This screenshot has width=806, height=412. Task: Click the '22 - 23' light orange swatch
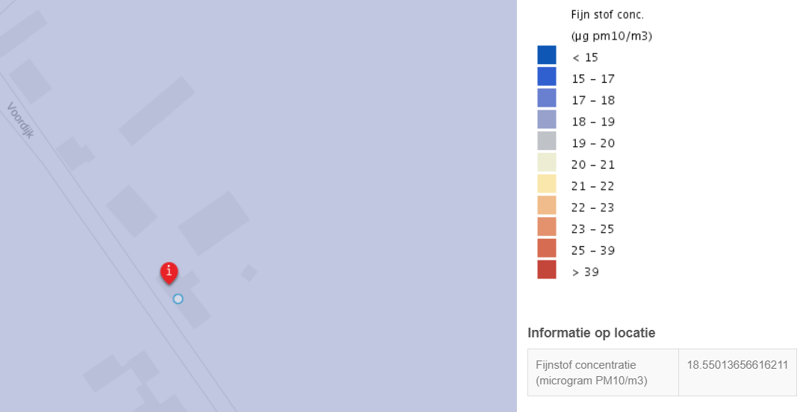pyautogui.click(x=546, y=205)
